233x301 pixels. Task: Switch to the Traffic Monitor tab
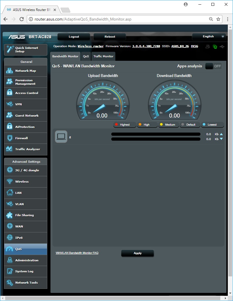(x=103, y=56)
